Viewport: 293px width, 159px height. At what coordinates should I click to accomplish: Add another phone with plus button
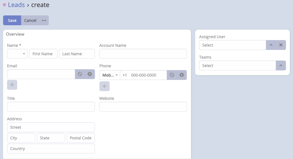[105, 86]
